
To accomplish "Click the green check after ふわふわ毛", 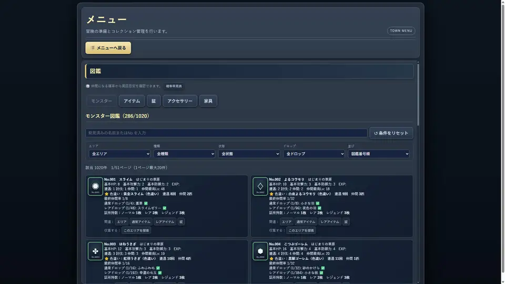I will 158,268.
